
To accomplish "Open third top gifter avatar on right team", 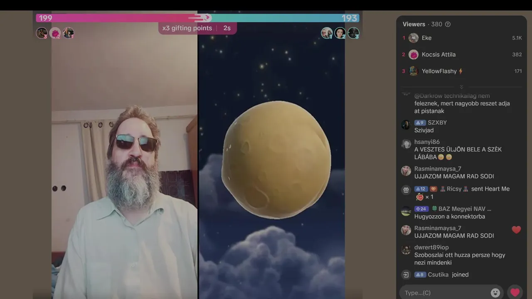I will (x=353, y=33).
